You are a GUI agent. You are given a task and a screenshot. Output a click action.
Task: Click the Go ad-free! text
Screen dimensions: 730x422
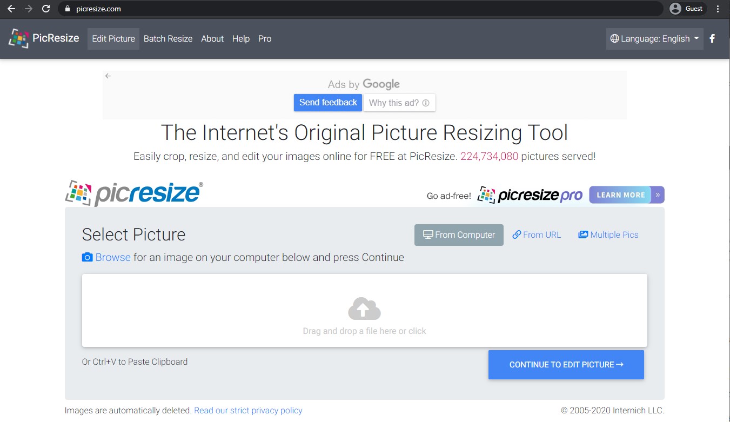(449, 196)
